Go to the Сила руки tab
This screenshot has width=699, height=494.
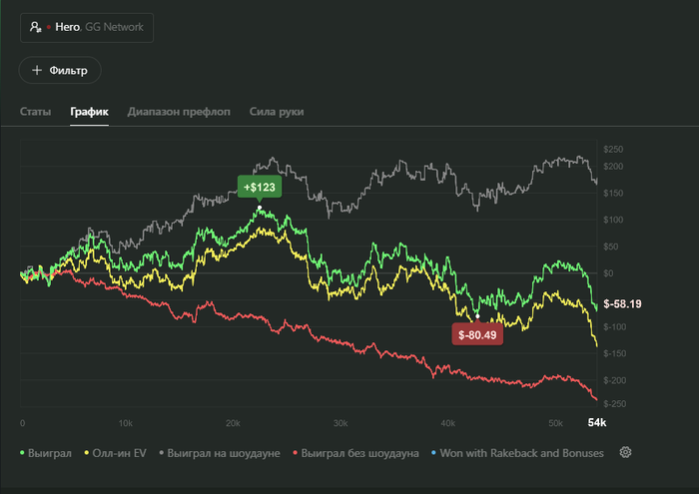(x=277, y=112)
